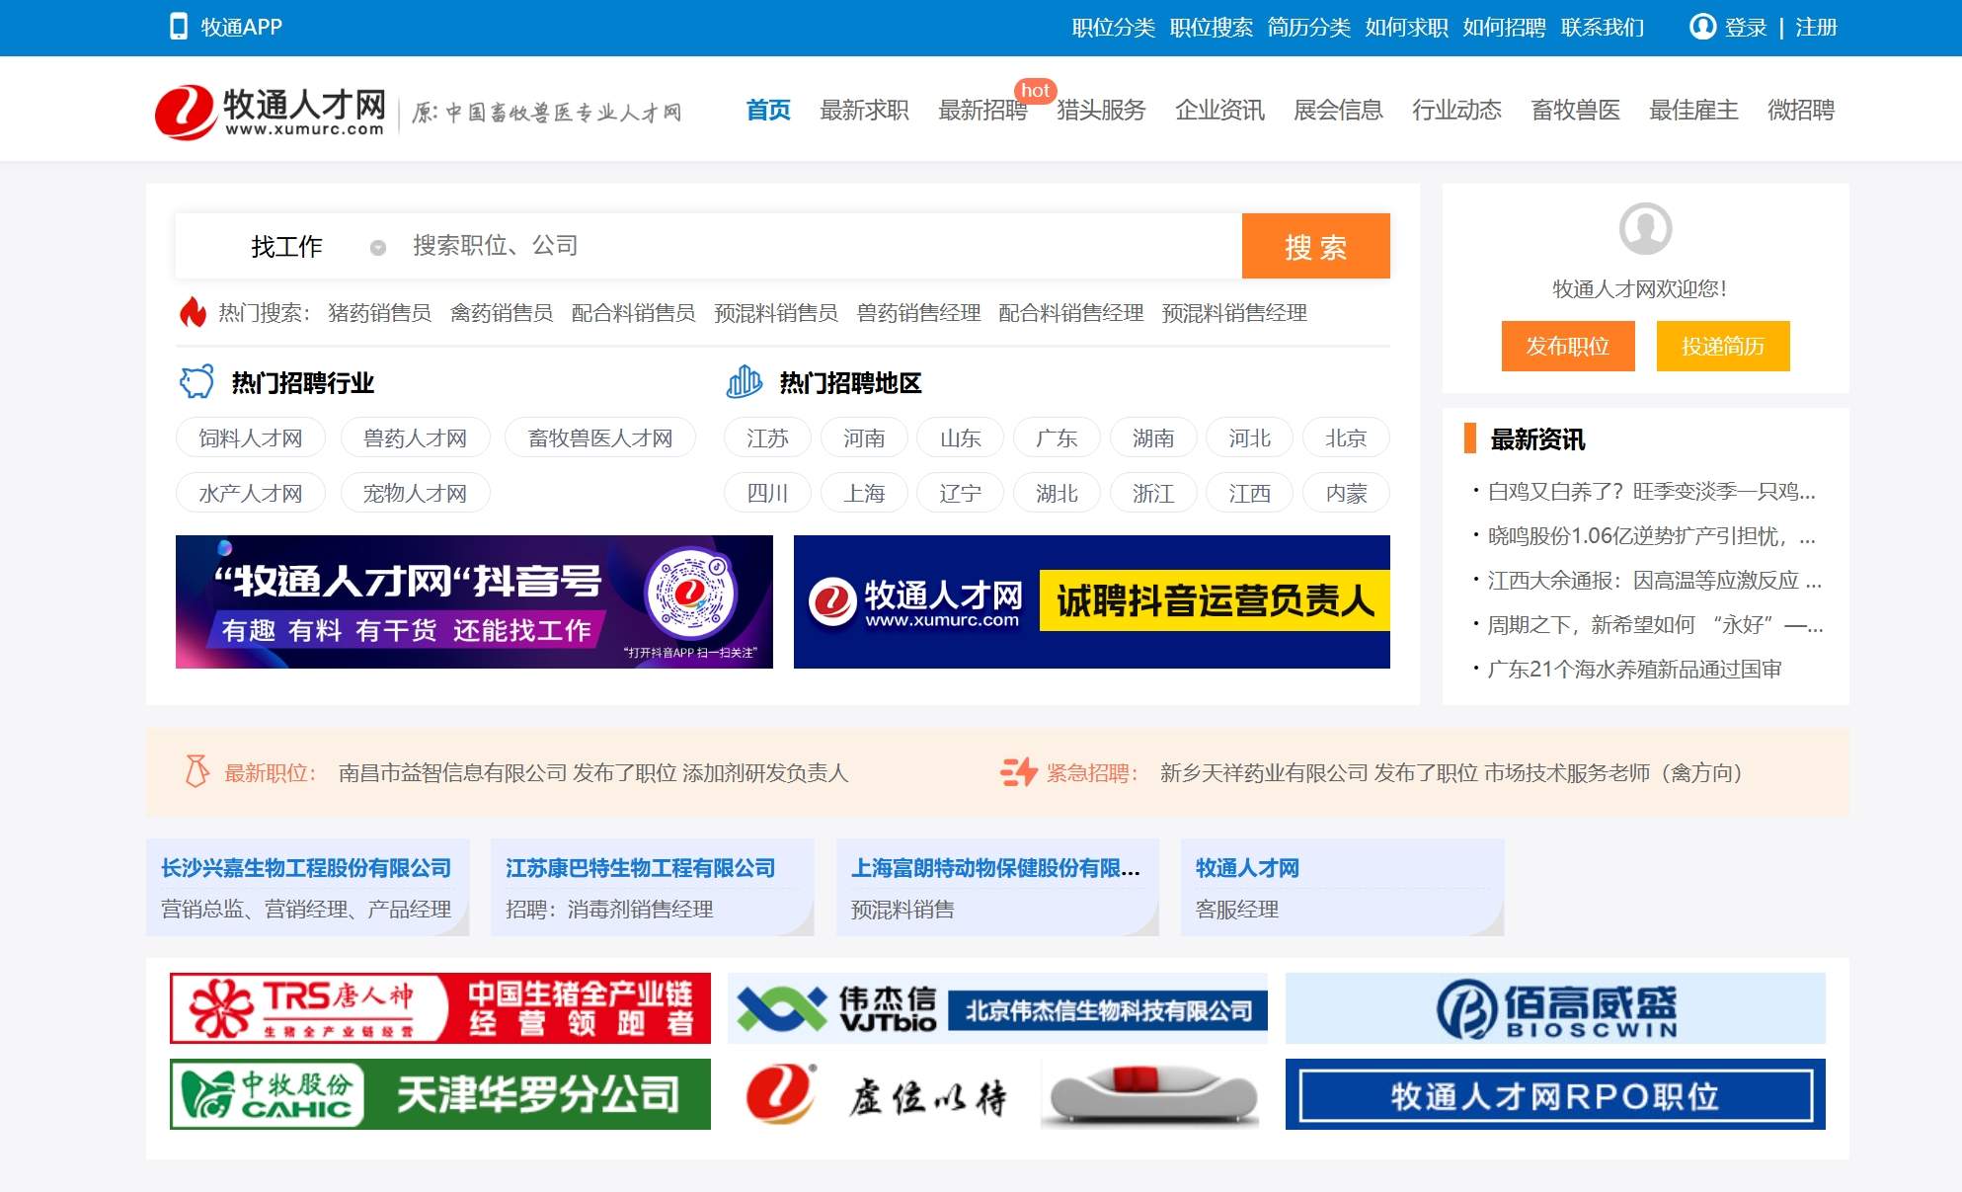Screen dimensions: 1962x1192
Task: Click the TRS 唐人神 advertisement banner
Action: pos(440,1007)
